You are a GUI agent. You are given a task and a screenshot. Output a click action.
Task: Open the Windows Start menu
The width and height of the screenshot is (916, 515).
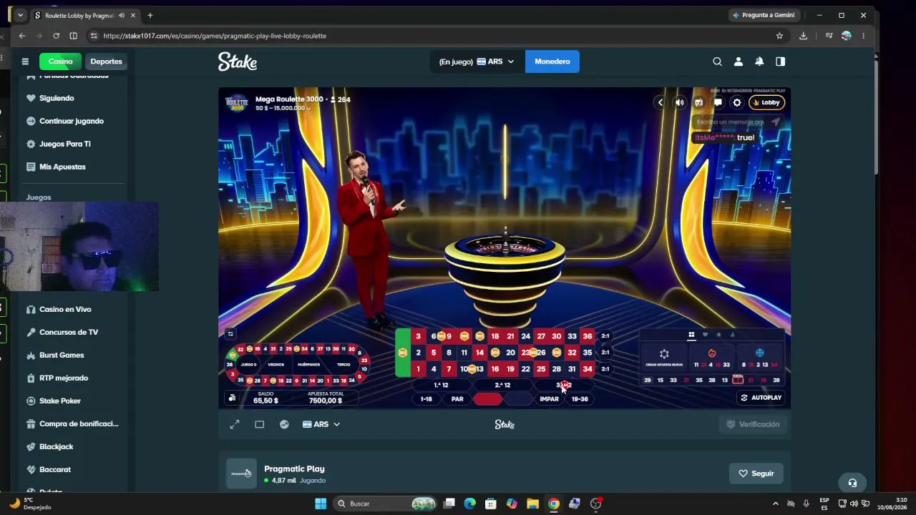click(x=321, y=504)
